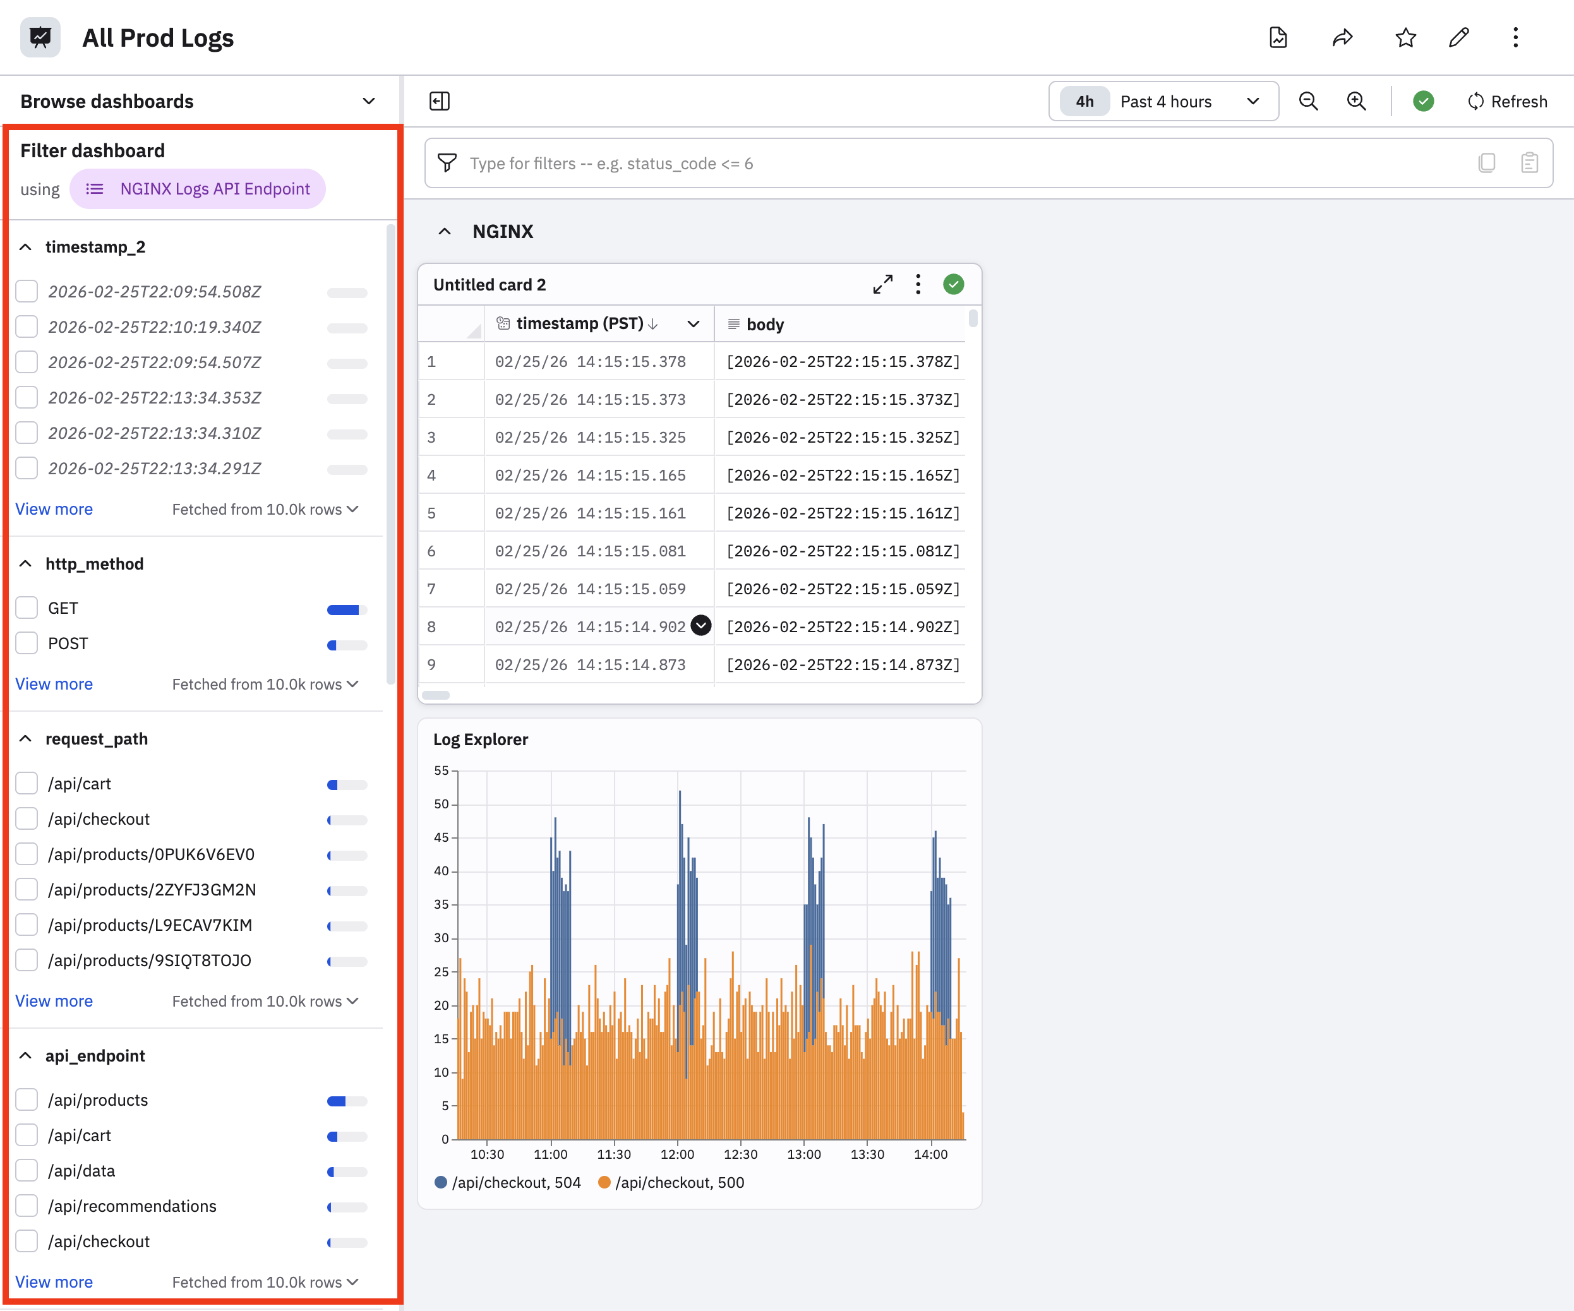Screen dimensions: 1574x1311
Task: Check the GET http_method checkbox
Action: (x=27, y=608)
